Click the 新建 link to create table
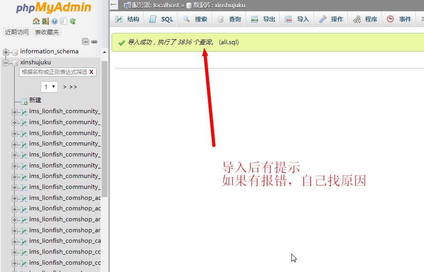The height and width of the screenshot is (272, 424). tap(35, 100)
